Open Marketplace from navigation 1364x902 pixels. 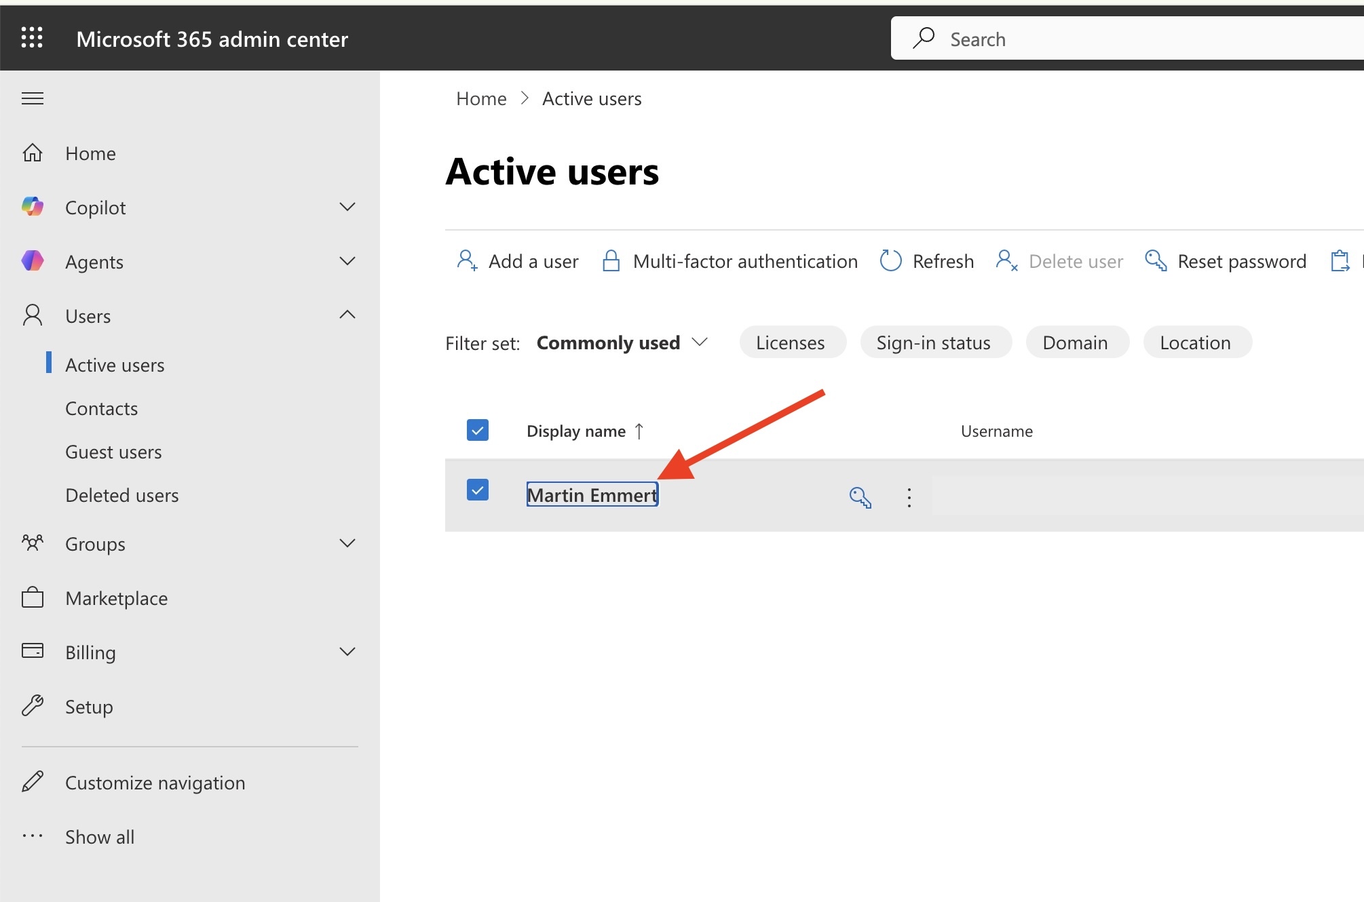[x=116, y=598]
